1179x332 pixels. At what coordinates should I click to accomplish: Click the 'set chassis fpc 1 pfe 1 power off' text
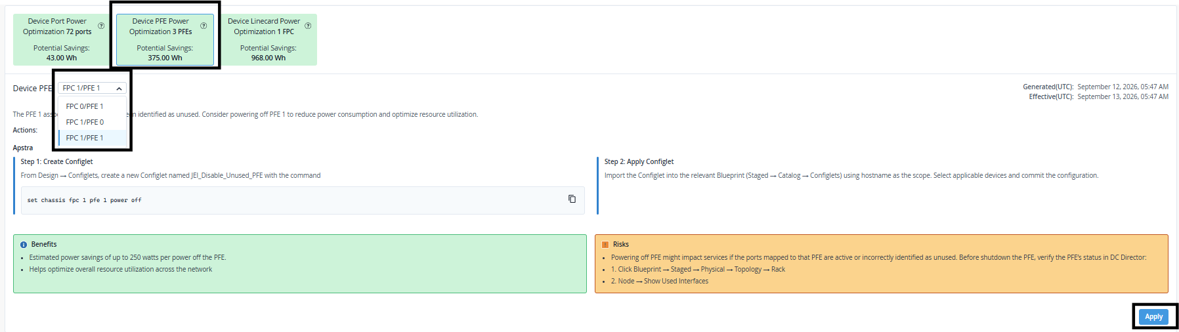pos(84,200)
